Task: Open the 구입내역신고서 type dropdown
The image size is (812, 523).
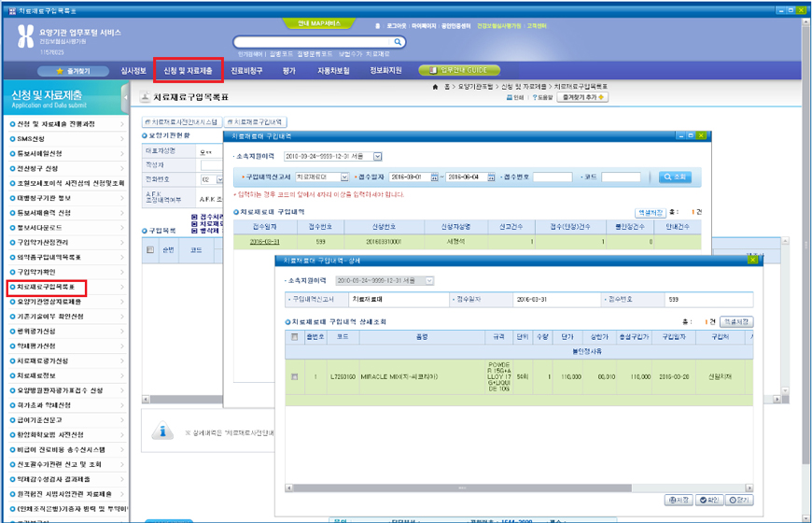Action: pos(344,177)
